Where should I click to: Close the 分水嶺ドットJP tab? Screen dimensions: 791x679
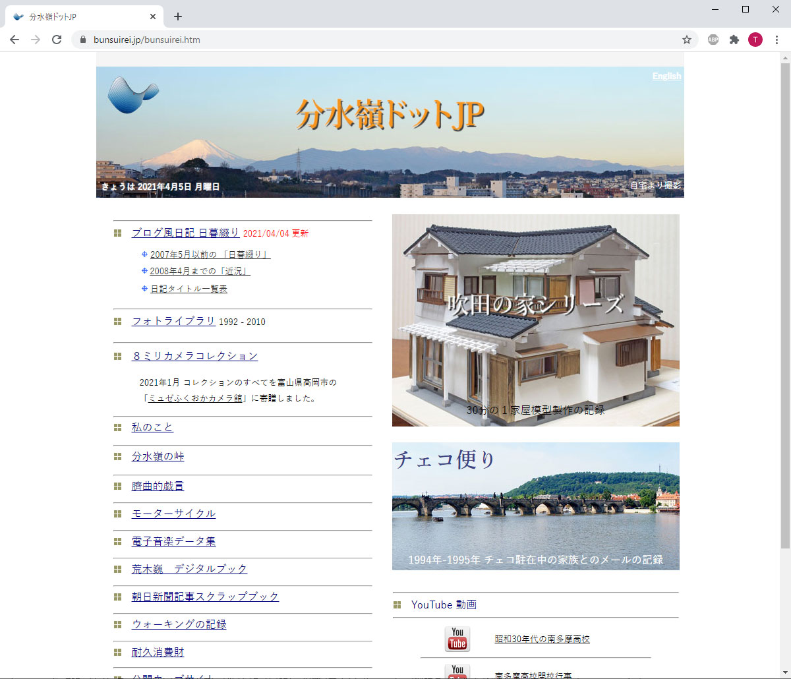click(x=153, y=16)
